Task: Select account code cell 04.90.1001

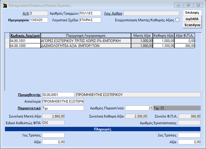Action: (25, 41)
